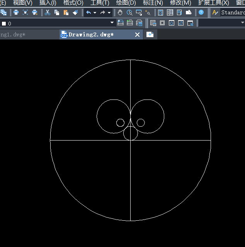Click the Single Viewport icon
Screen dimensions: 245x247
click(162, 23)
